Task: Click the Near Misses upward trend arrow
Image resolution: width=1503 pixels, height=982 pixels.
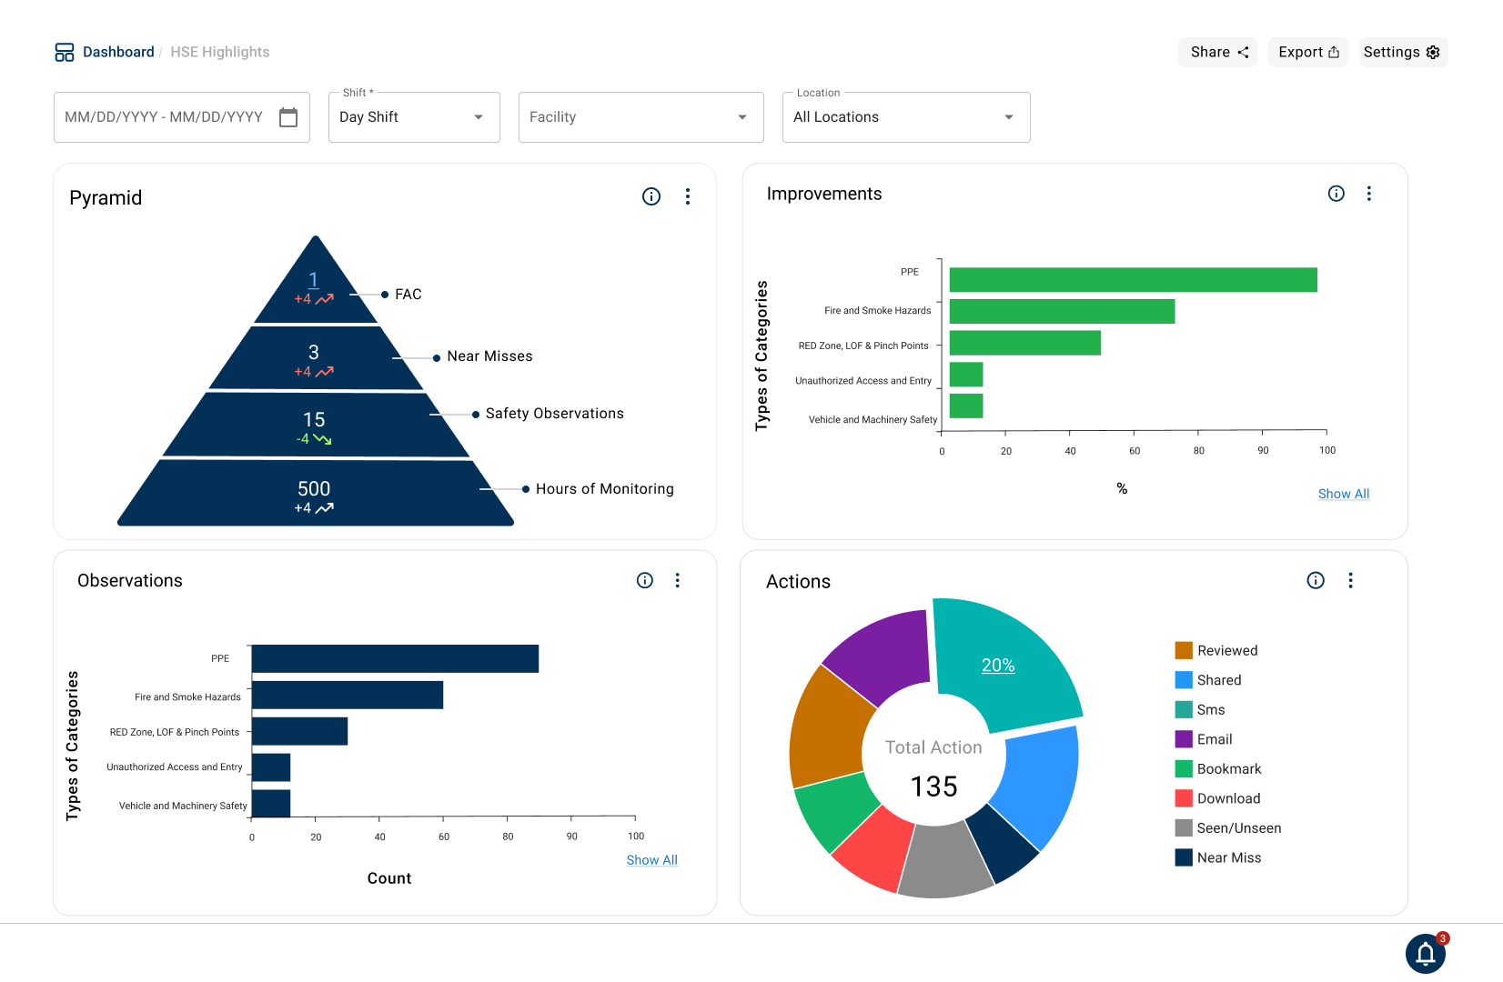Action: pyautogui.click(x=325, y=371)
